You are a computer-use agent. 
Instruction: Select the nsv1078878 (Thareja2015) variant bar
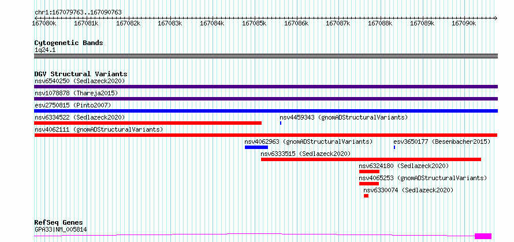(x=266, y=99)
